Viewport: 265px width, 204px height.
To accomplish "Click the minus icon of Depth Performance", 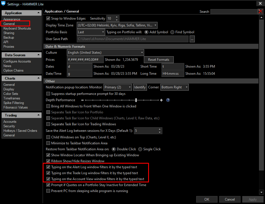I will (82, 100).
